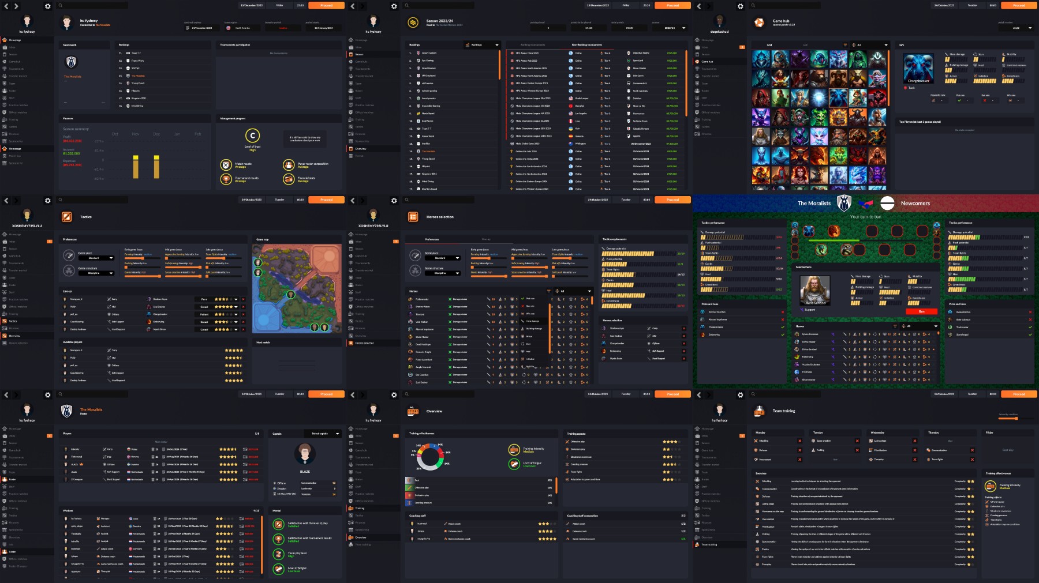Click Game hub page header icon
1039x583 pixels.
pos(760,22)
